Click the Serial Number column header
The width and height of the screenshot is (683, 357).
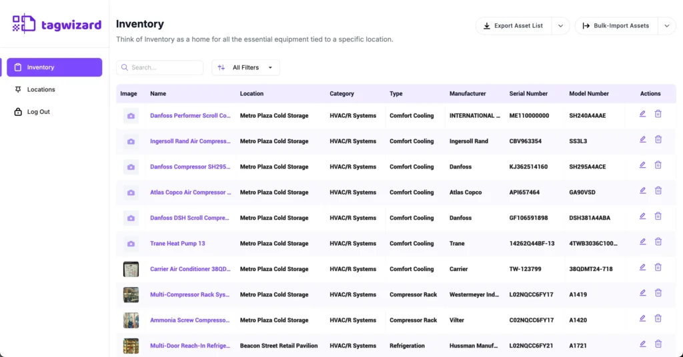[528, 93]
